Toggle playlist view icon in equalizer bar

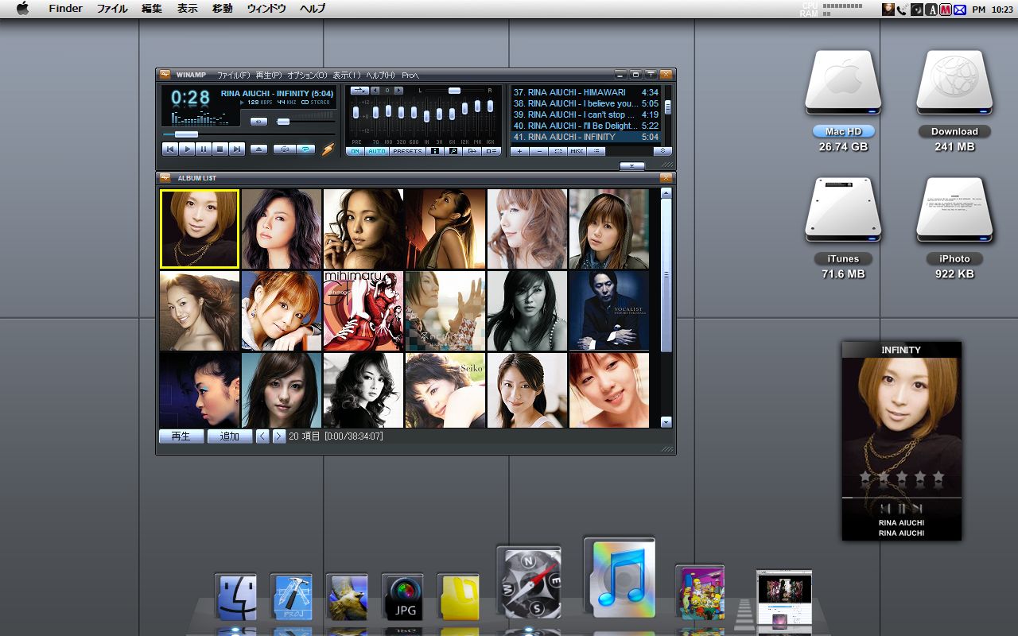coord(491,151)
